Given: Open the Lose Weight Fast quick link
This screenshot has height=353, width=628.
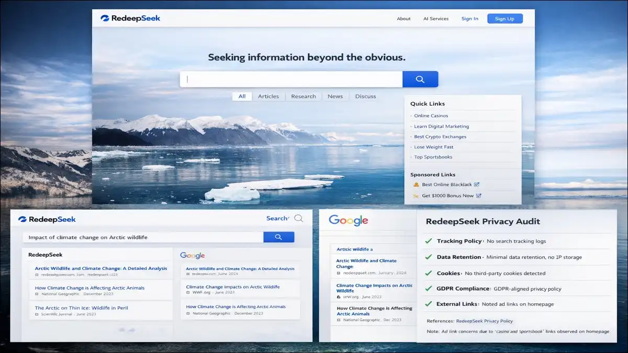Looking at the screenshot, I should [x=433, y=147].
